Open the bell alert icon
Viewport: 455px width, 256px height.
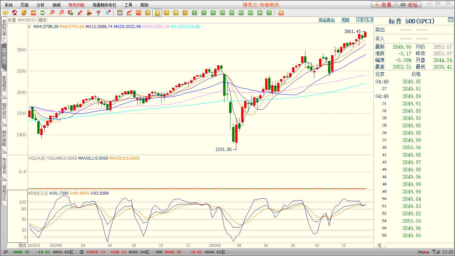(x=89, y=13)
